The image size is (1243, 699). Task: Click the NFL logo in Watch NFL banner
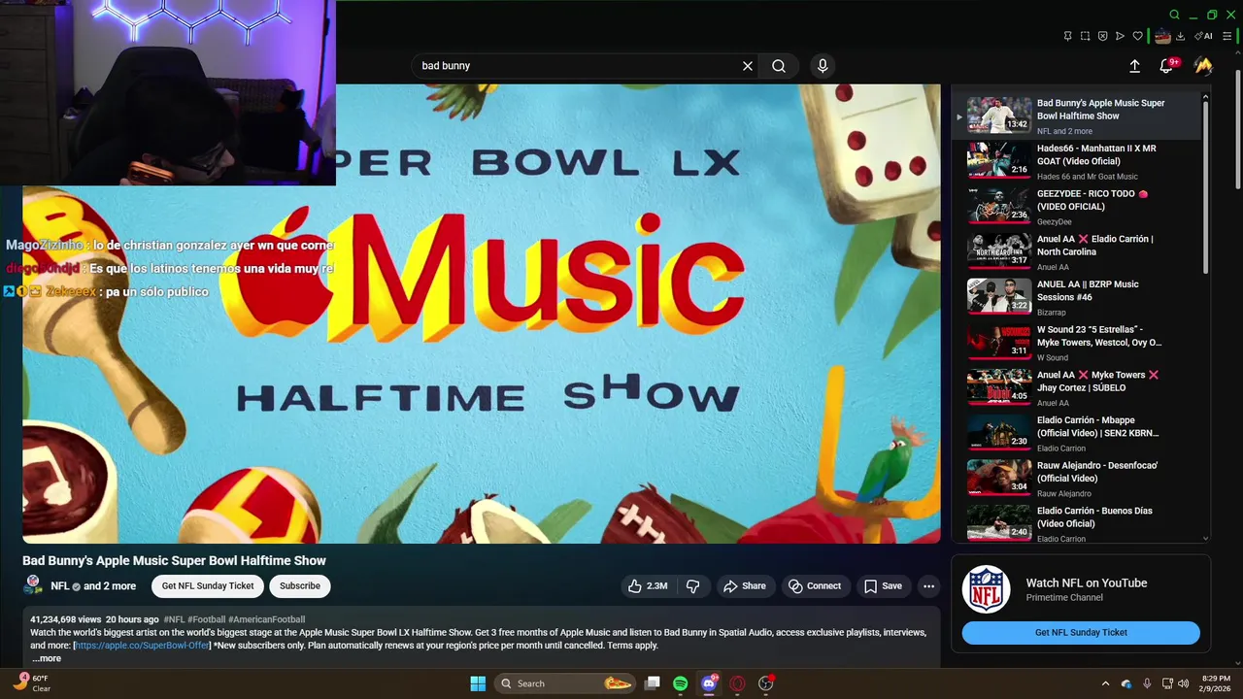pos(987,590)
